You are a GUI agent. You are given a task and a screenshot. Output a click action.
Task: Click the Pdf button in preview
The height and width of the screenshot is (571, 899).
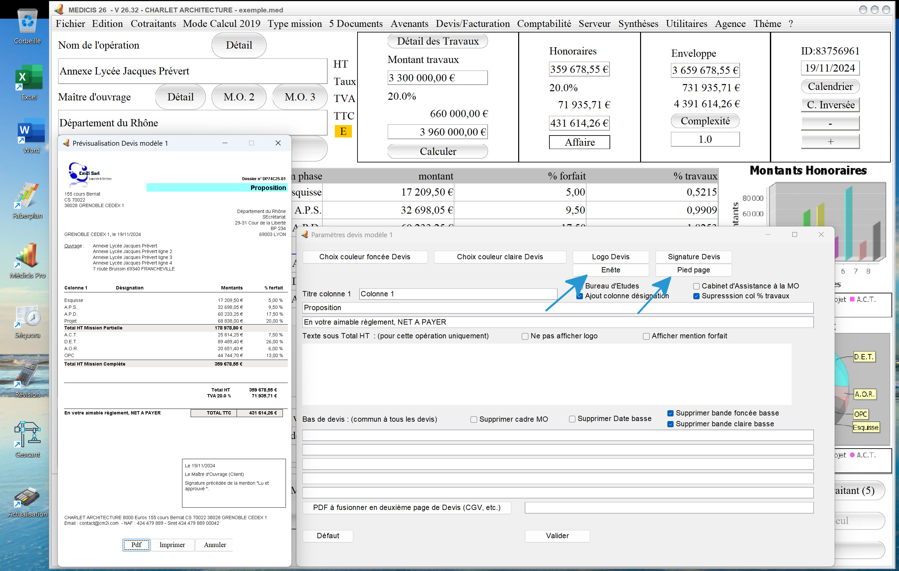(x=136, y=545)
